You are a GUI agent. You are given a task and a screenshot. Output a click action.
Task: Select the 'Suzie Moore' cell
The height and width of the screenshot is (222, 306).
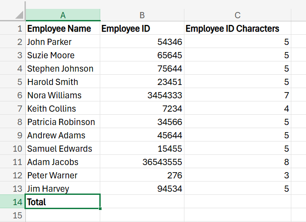click(63, 55)
